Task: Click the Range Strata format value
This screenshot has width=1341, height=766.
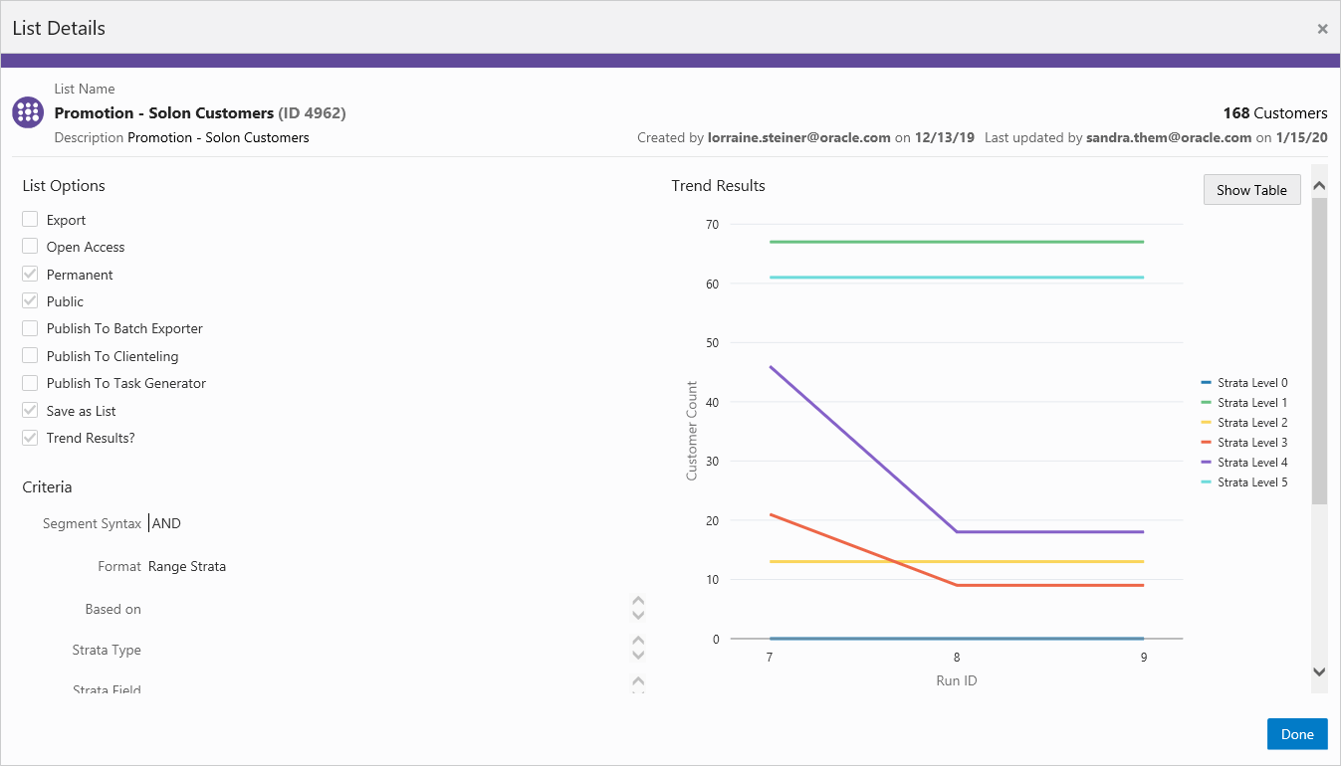Action: click(187, 566)
